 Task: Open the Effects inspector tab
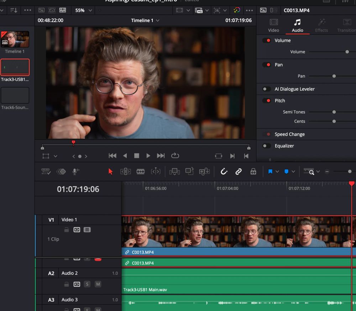(x=321, y=25)
